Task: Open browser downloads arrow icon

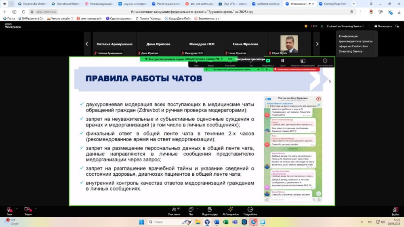Action: point(399,12)
